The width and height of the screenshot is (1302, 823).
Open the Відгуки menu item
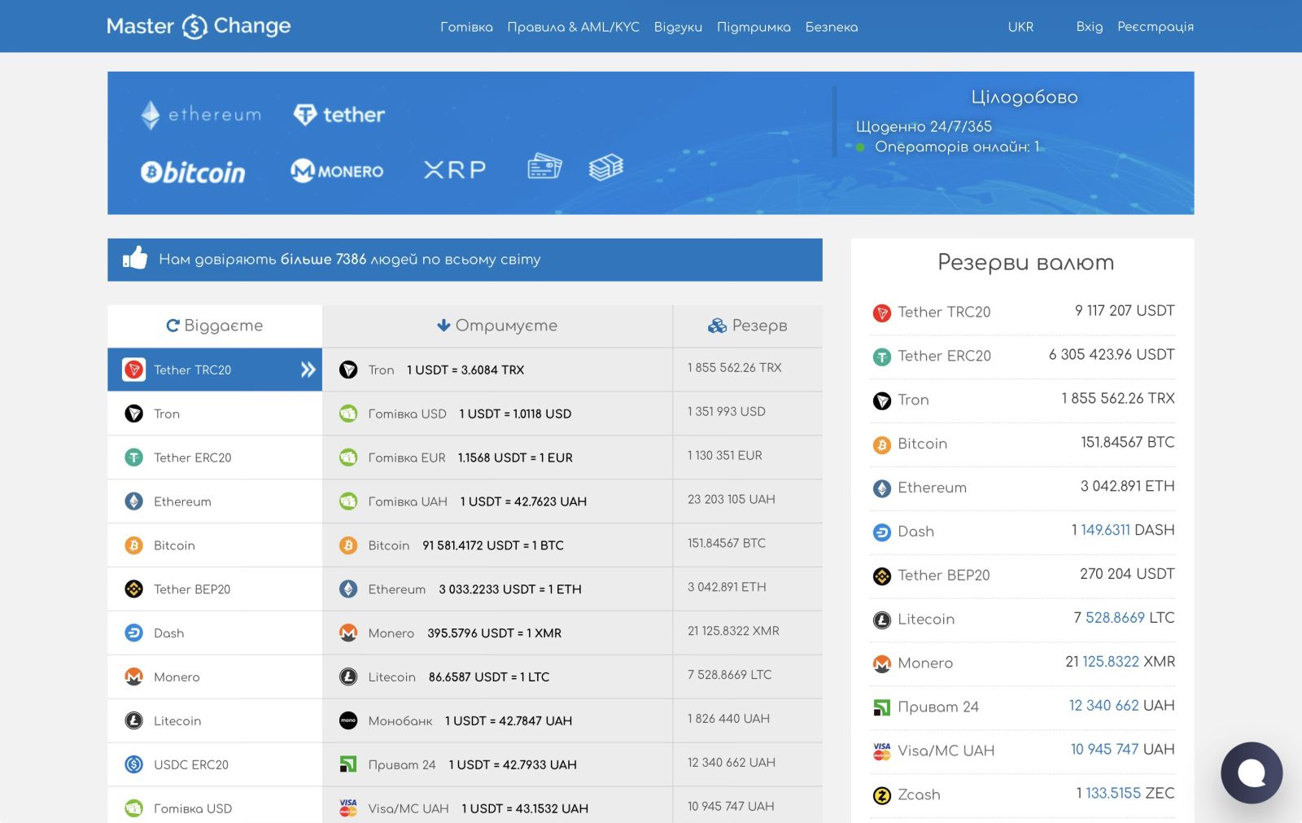[x=678, y=27]
